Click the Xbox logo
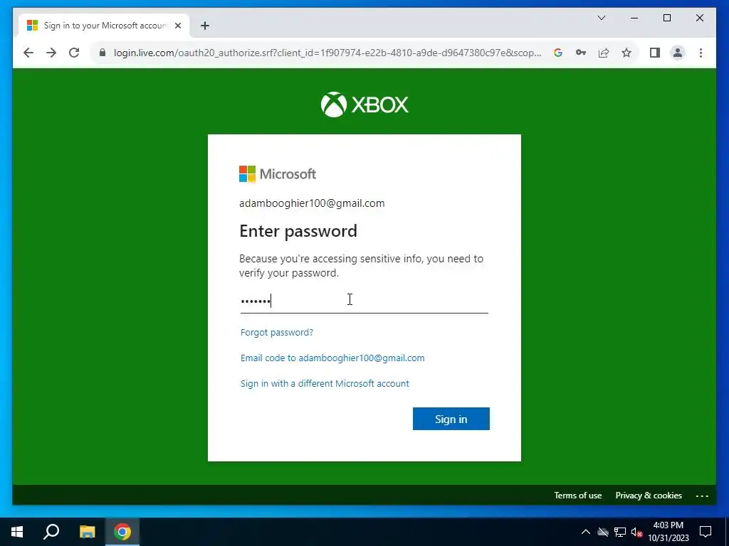This screenshot has width=729, height=546. (364, 105)
